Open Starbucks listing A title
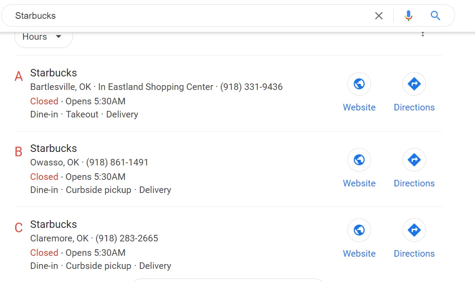This screenshot has height=282, width=475. tap(53, 73)
